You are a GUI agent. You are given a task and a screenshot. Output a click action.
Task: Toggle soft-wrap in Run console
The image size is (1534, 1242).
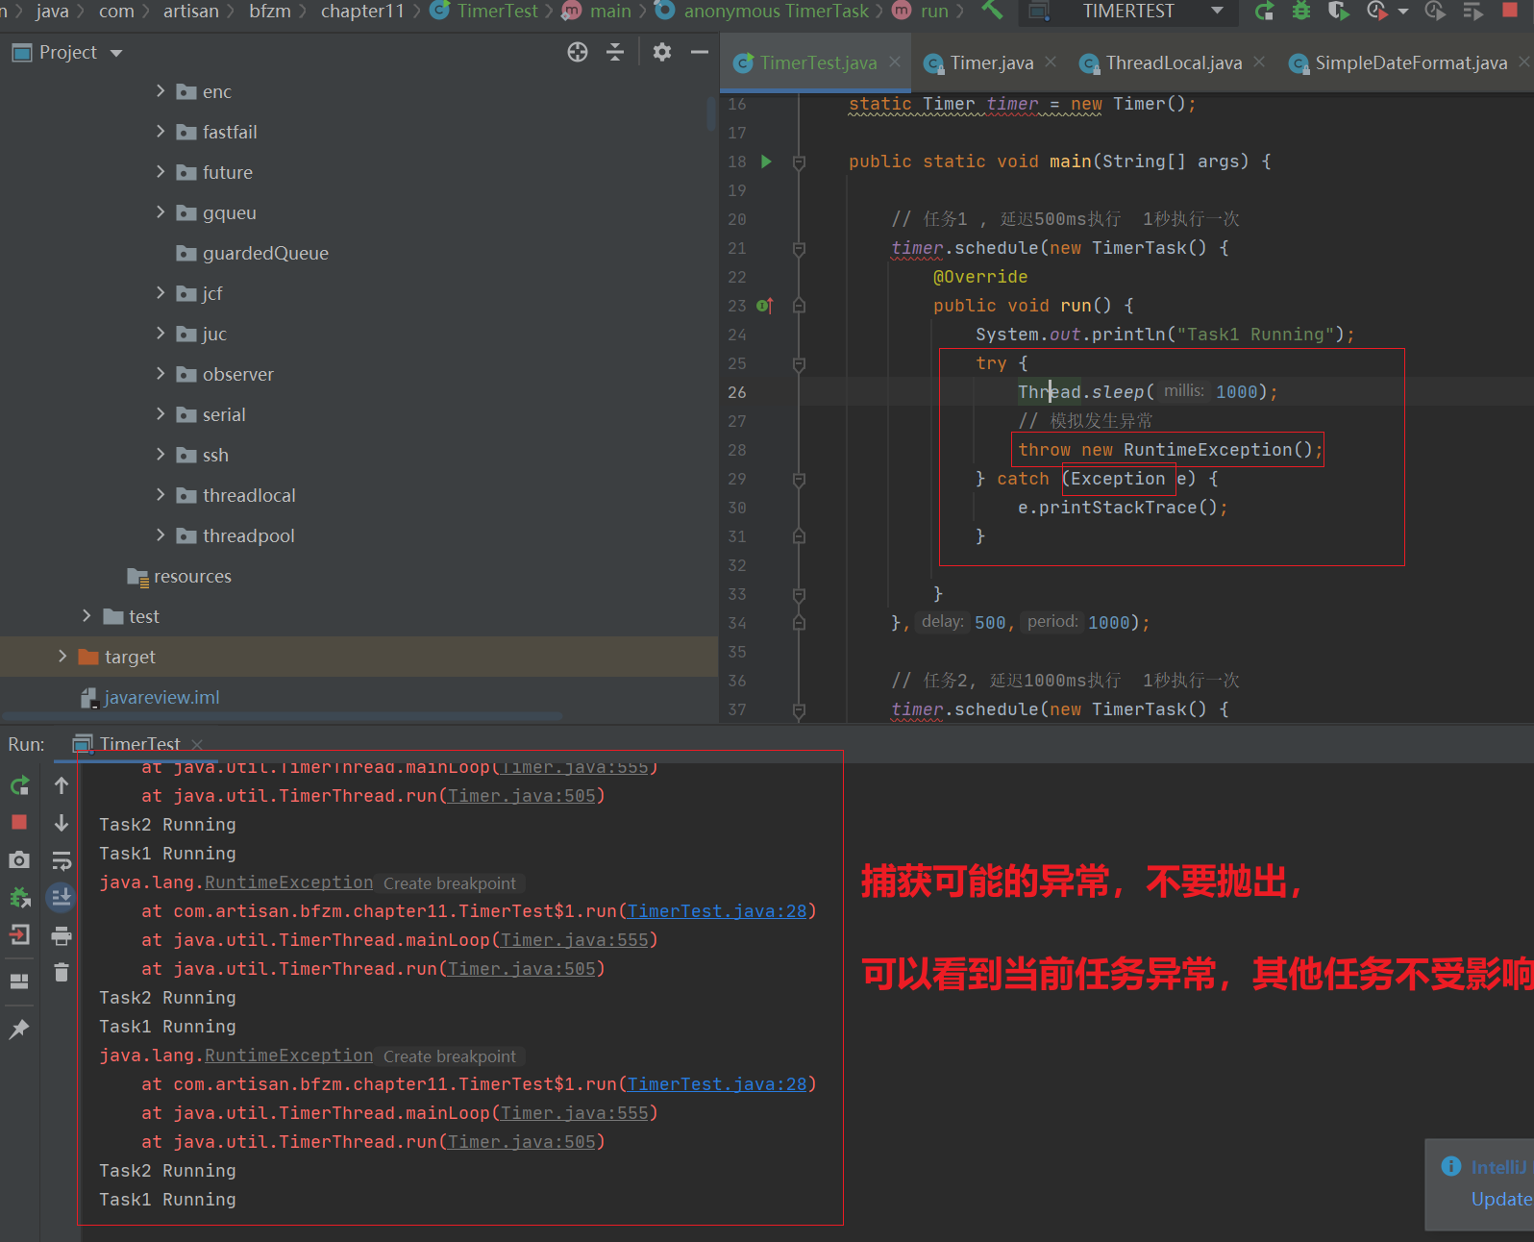[62, 860]
